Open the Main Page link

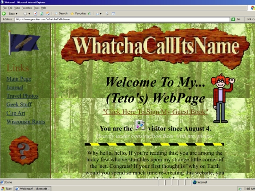coord(19,79)
